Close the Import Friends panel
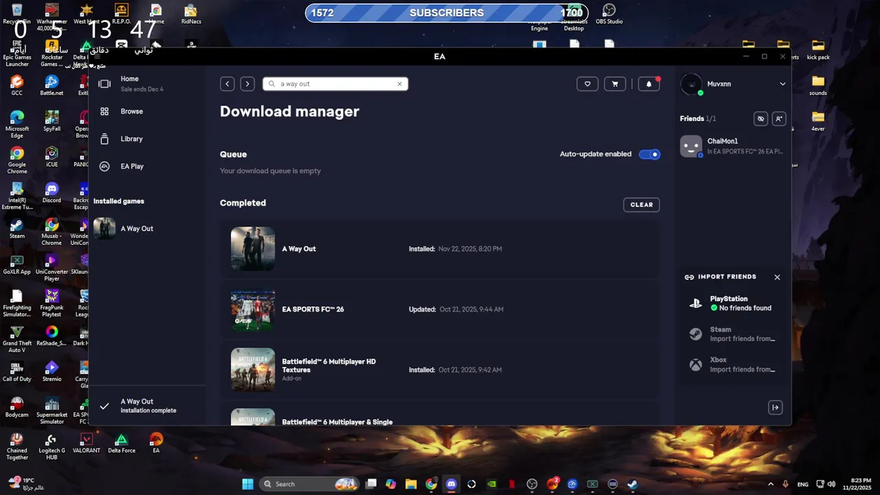 click(777, 277)
